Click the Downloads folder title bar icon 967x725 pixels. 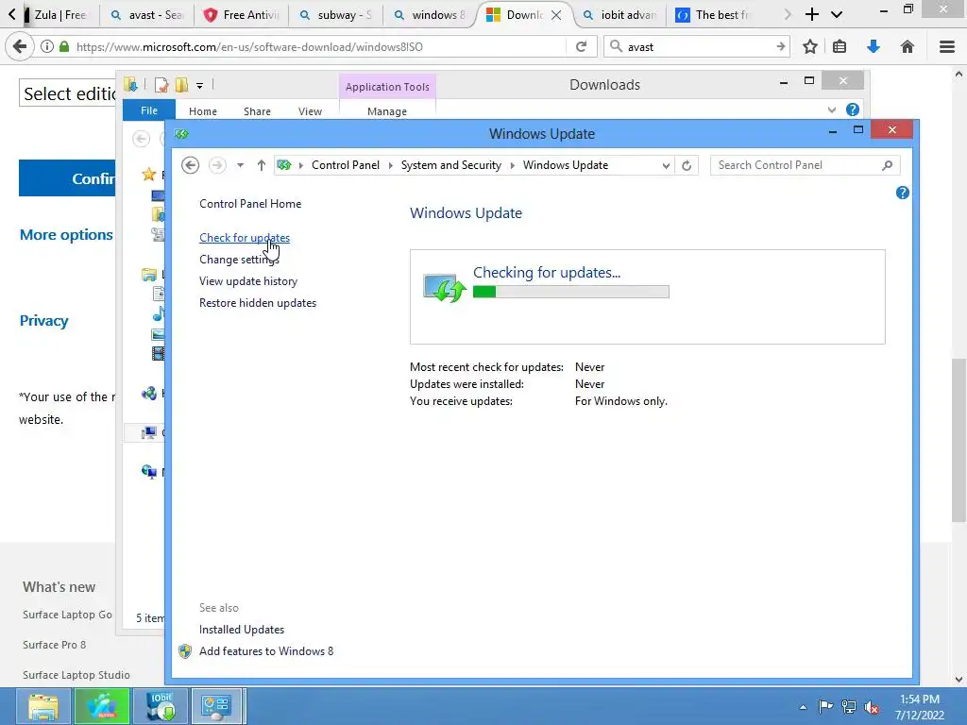coord(130,84)
